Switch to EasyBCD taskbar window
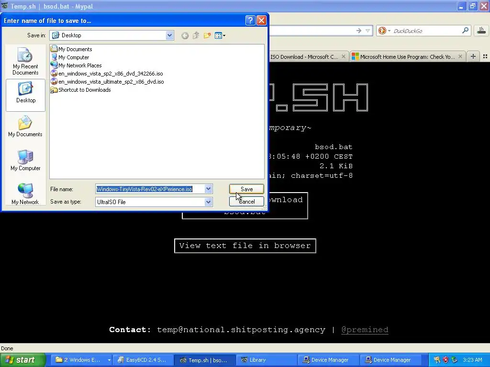Screen dimensions: 490x367 [x=143, y=360]
